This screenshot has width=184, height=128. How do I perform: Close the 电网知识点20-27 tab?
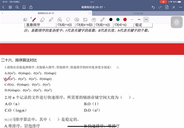(2, 13)
